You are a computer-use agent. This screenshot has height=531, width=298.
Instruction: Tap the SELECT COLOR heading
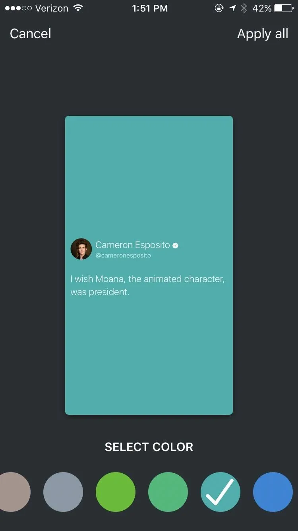149,447
